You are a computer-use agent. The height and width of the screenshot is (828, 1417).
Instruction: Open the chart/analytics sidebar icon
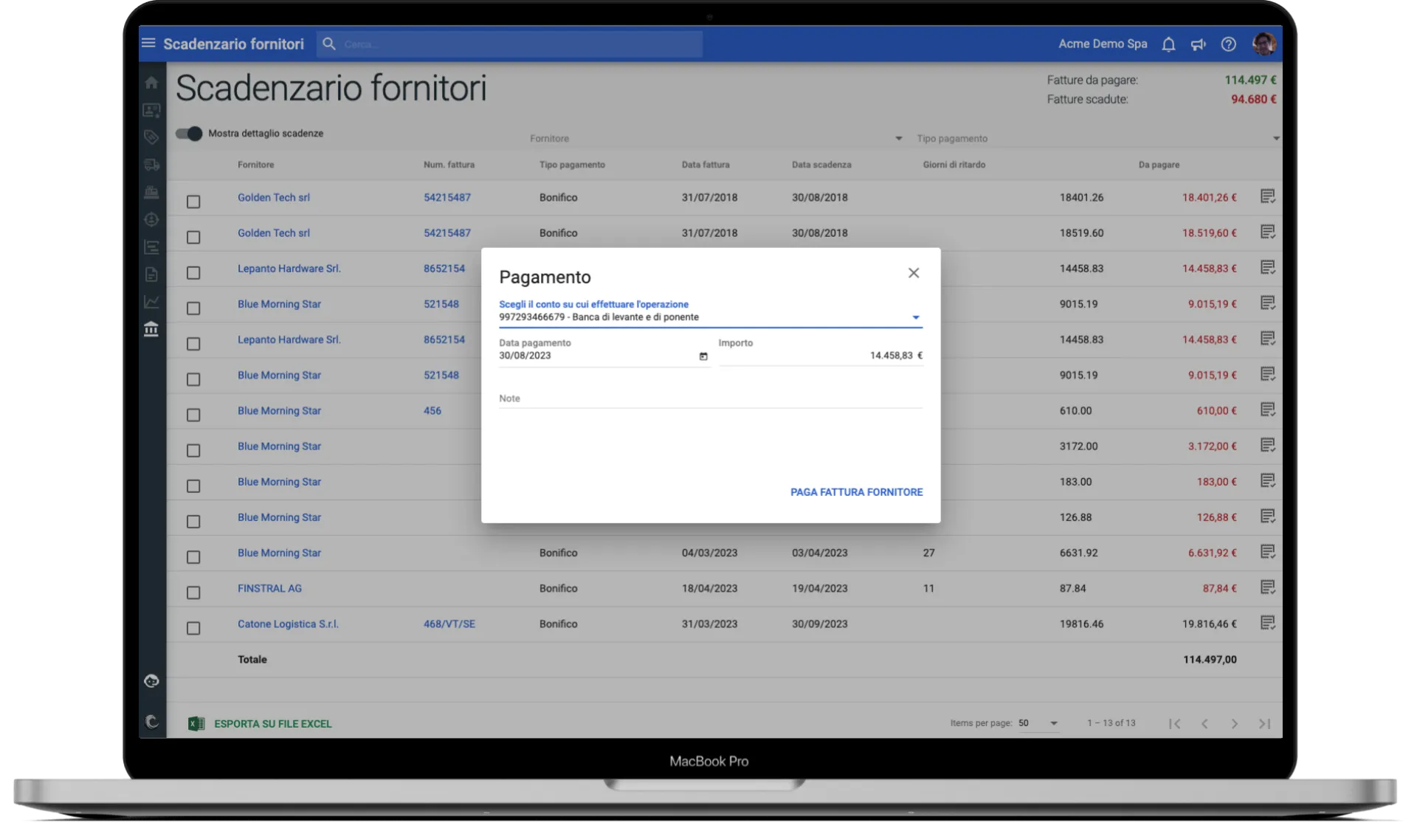151,301
